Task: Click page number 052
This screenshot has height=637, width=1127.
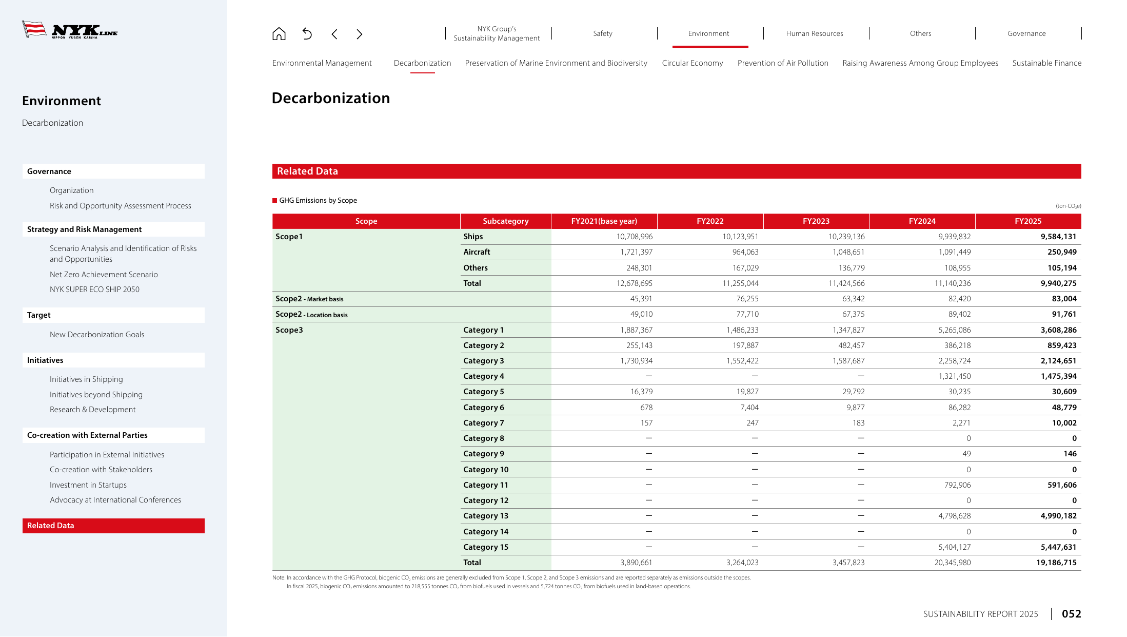Action: pos(1071,614)
